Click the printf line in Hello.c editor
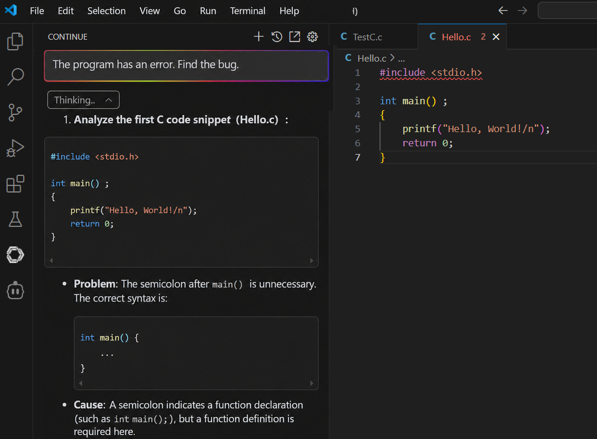This screenshot has width=597, height=439. click(x=476, y=129)
